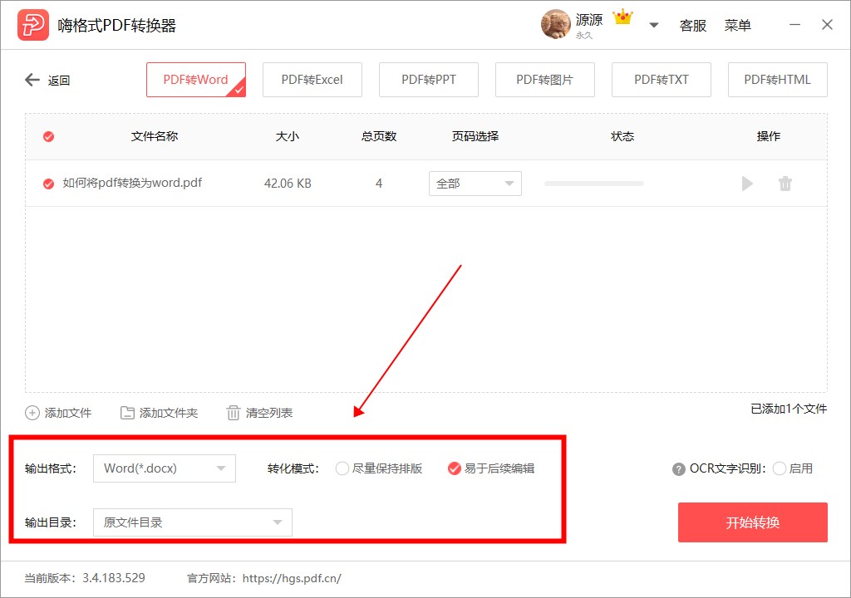Open the 全部 page selection dropdown
The height and width of the screenshot is (598, 851).
coord(475,184)
